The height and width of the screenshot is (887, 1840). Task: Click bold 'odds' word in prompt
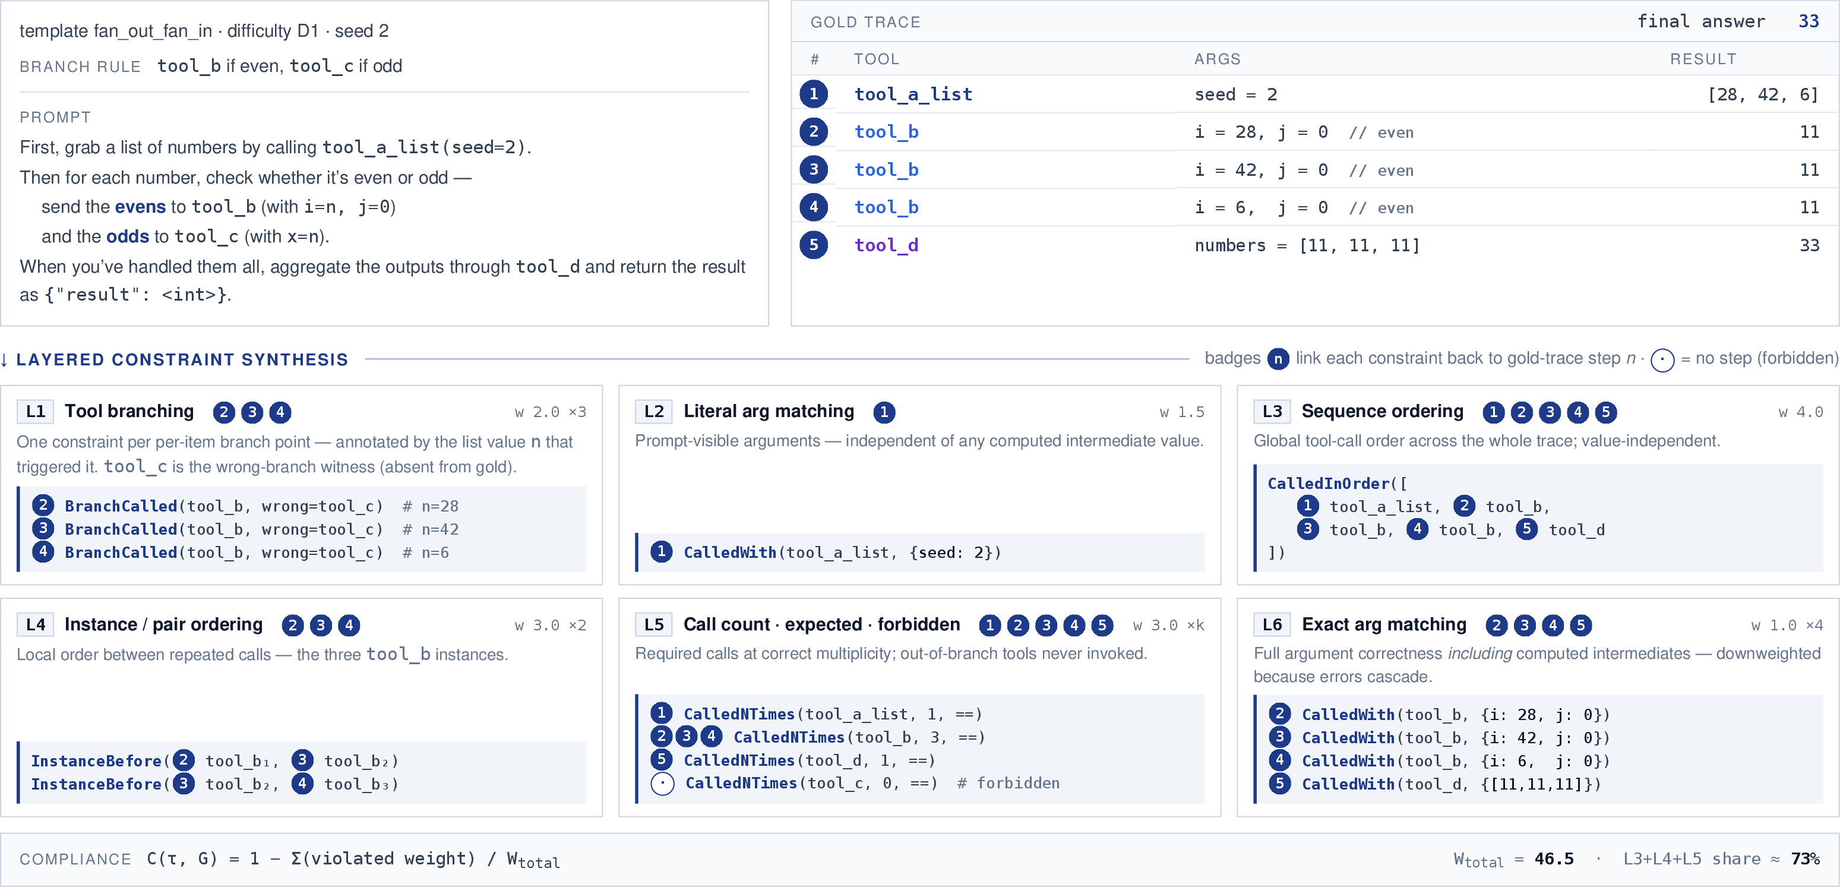(x=127, y=236)
